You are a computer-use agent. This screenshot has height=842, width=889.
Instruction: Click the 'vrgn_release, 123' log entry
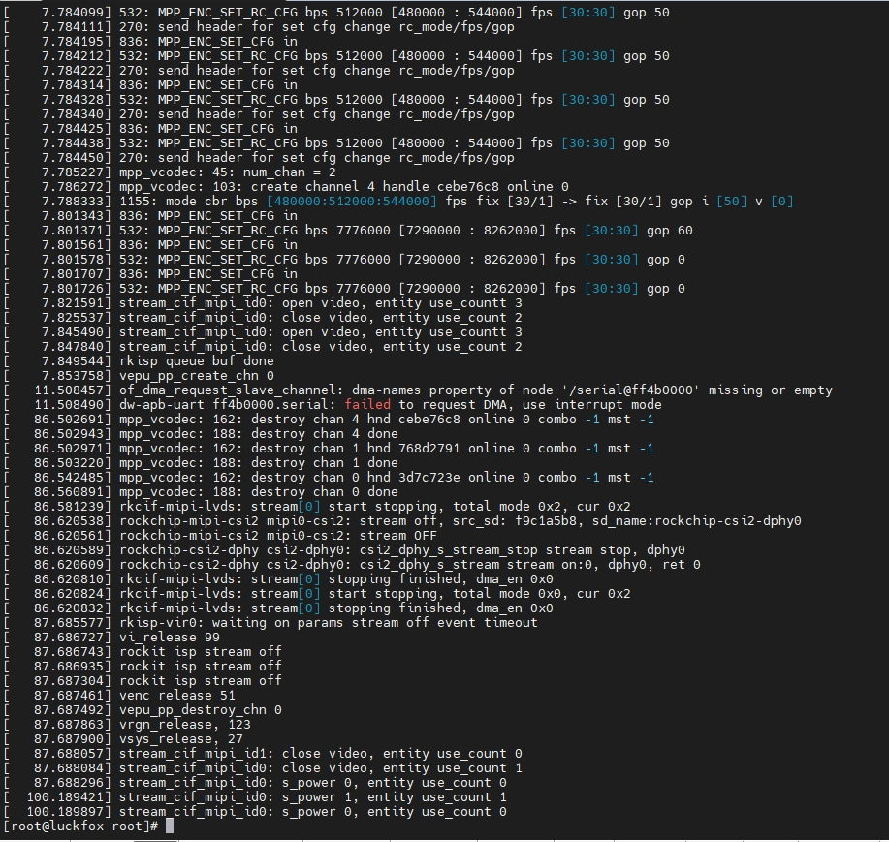point(127,724)
